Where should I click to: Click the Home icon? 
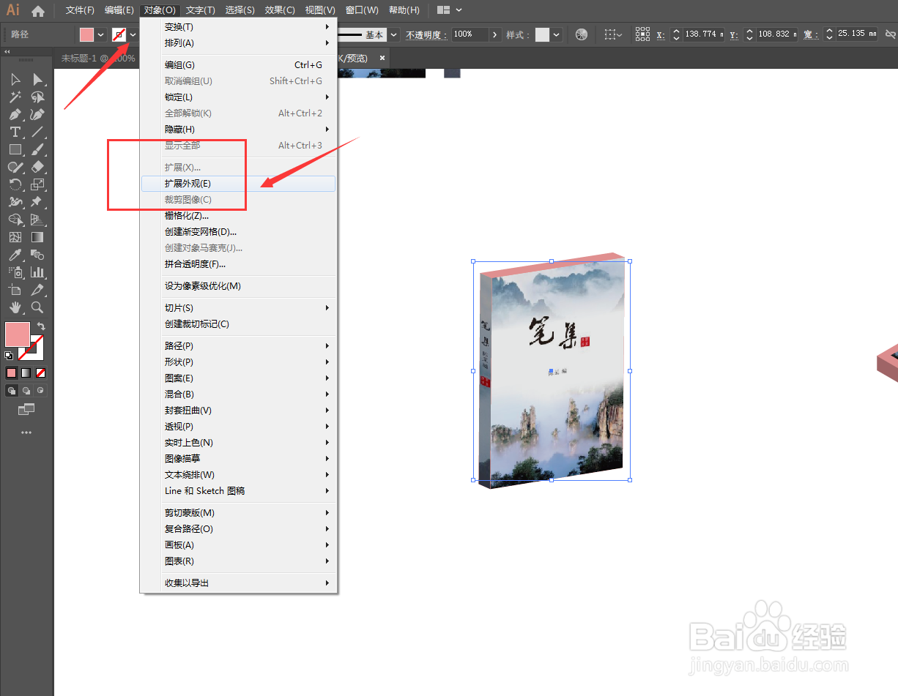[38, 11]
